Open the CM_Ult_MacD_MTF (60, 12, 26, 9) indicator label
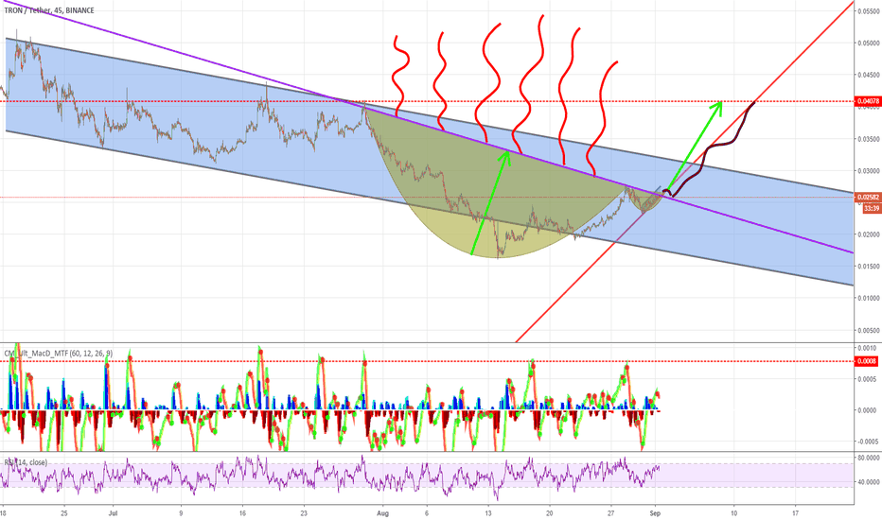 [59, 353]
